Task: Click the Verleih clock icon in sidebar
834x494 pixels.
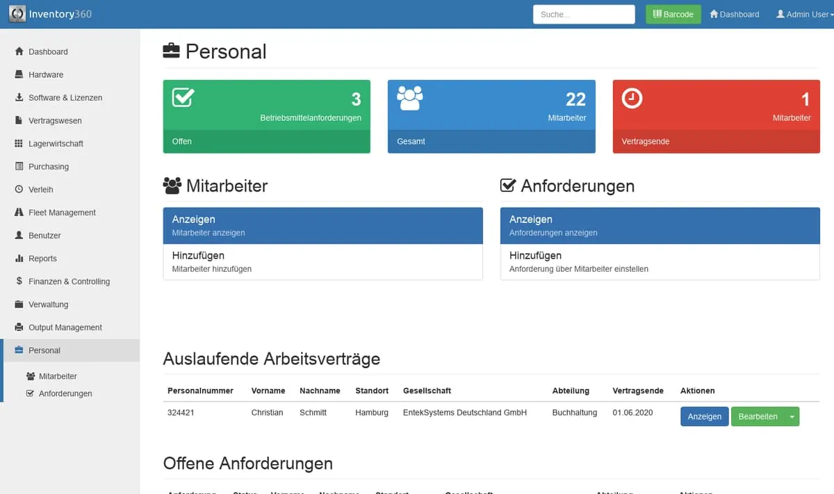Action: 19,189
